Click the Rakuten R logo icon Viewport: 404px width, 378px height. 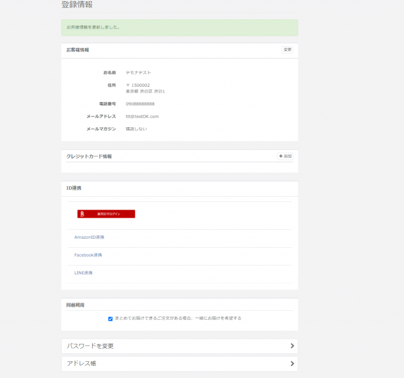[82, 214]
